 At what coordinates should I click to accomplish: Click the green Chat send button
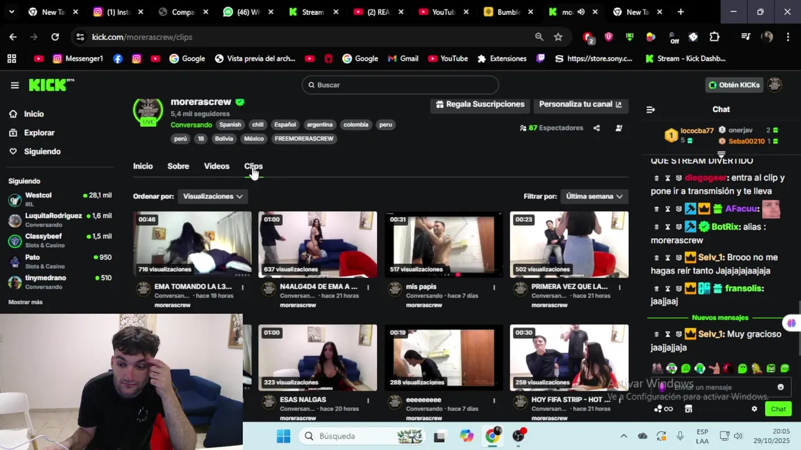[x=778, y=409]
